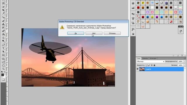Switch to the Каналы tab

[x=145, y=58]
